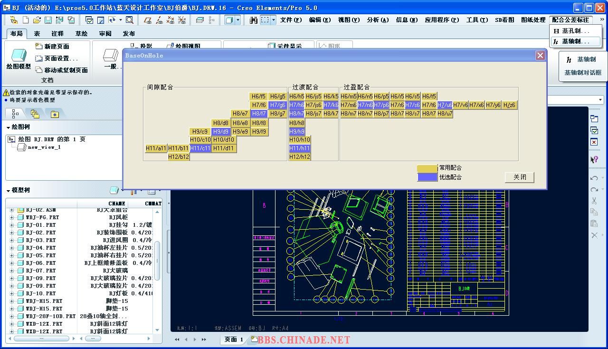
Task: Click the Layers icon in the toolbar
Action: 200,20
